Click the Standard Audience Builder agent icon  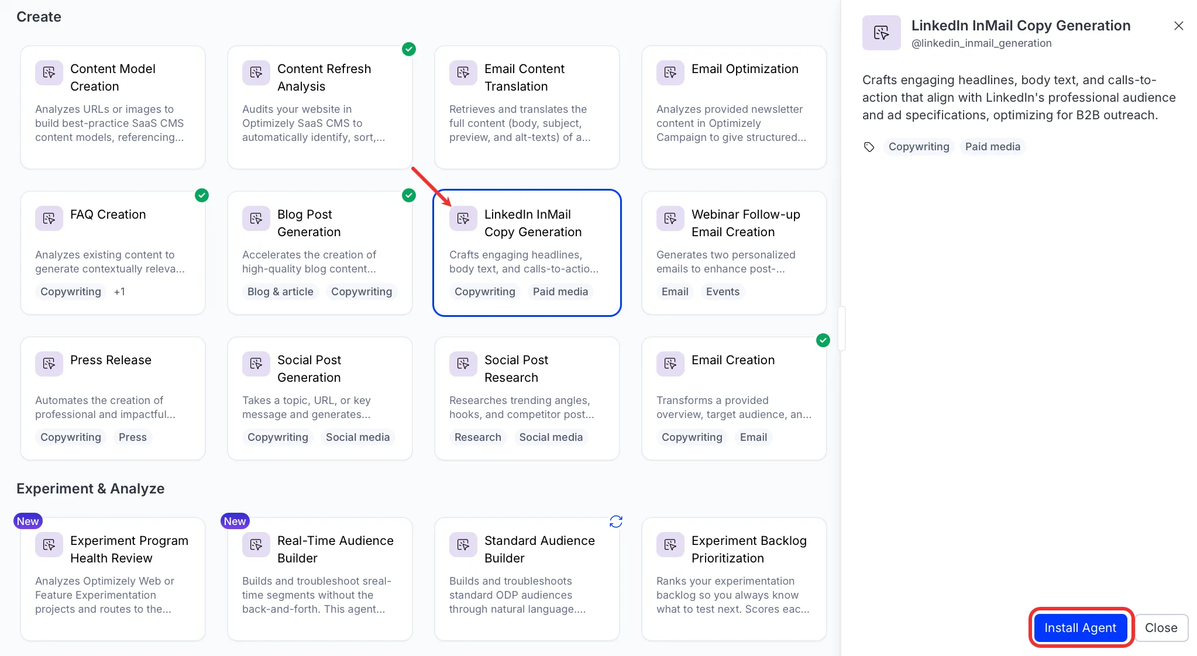463,544
